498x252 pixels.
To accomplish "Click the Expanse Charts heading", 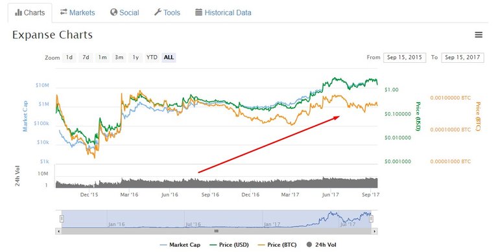I will (x=53, y=34).
